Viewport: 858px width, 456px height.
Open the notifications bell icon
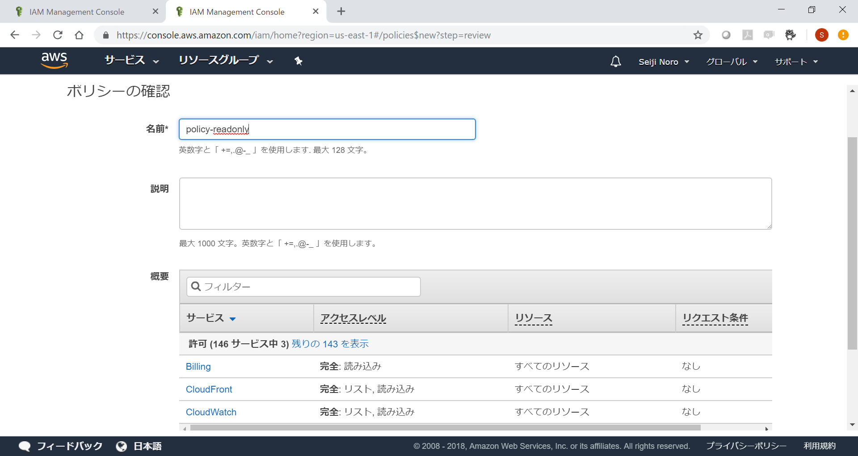(616, 61)
